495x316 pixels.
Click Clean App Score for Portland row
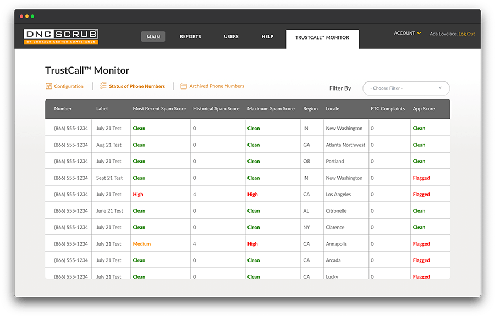pyautogui.click(x=419, y=161)
